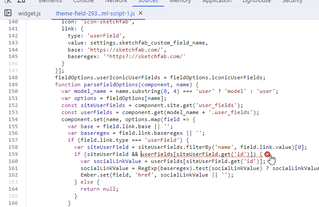Toggle breakpoint at line number 159
This screenshot has width=319, height=207.
(x=13, y=154)
